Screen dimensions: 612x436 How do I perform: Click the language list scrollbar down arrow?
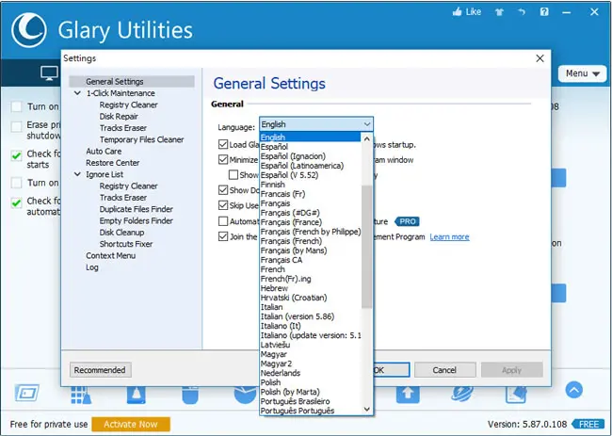pyautogui.click(x=367, y=409)
